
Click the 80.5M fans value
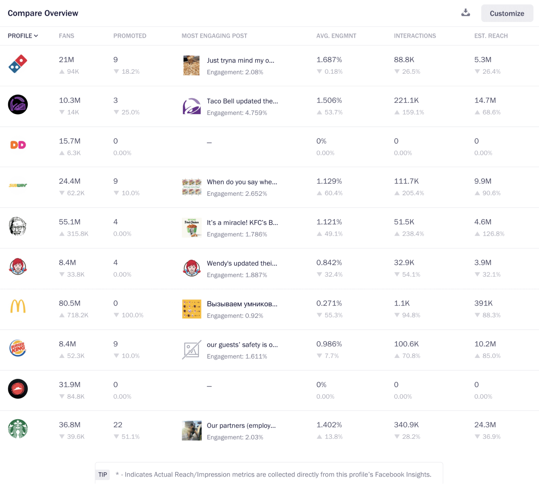click(70, 303)
